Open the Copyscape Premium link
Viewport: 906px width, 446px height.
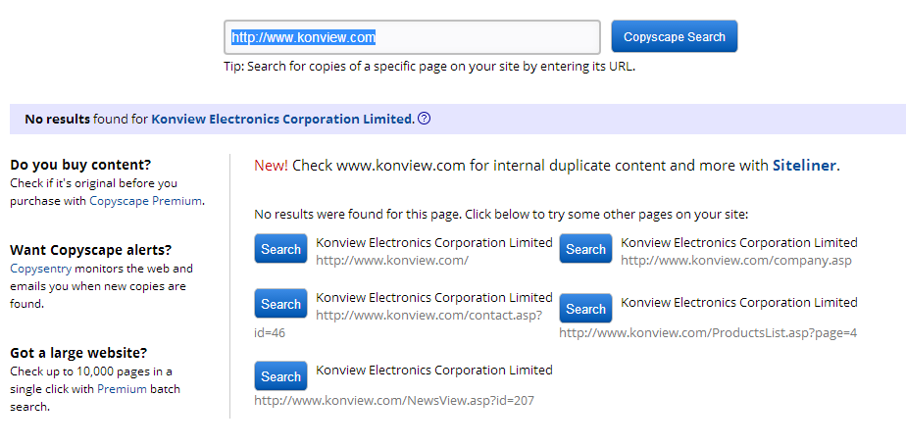click(145, 201)
